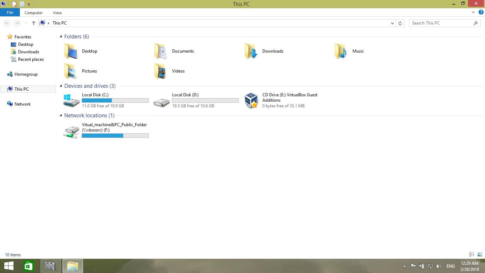
Task: Switch to the Computer ribbon tab
Action: coord(33,12)
